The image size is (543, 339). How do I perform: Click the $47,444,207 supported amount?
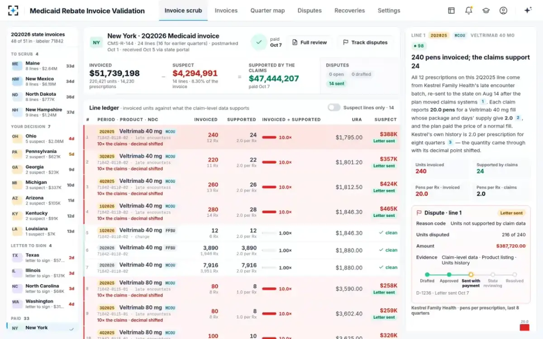point(274,79)
